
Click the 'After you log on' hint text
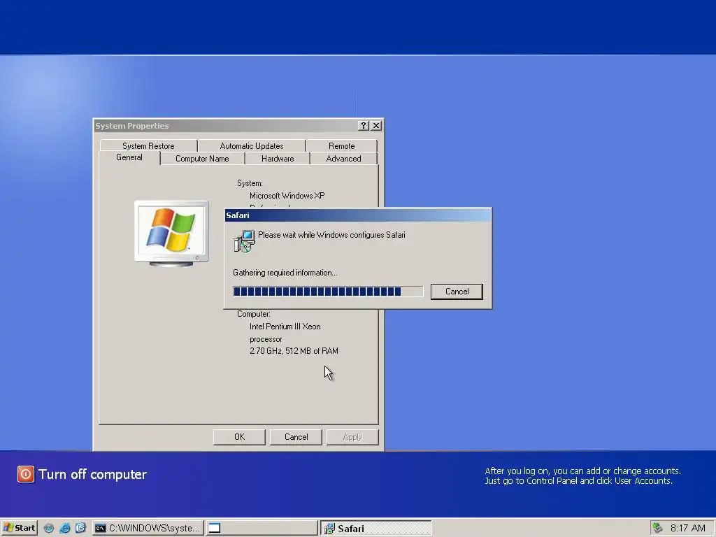click(x=582, y=475)
